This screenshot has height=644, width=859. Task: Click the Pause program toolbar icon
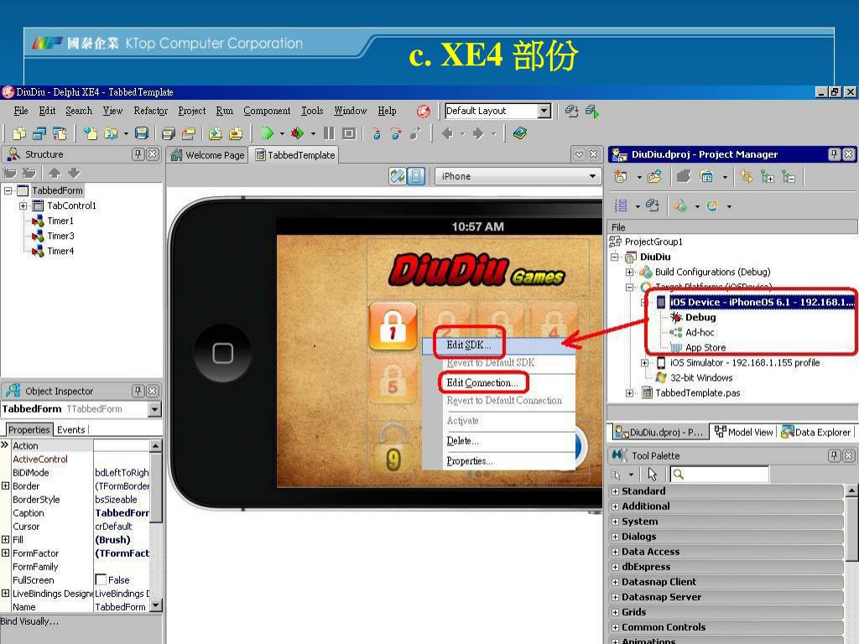pyautogui.click(x=329, y=133)
